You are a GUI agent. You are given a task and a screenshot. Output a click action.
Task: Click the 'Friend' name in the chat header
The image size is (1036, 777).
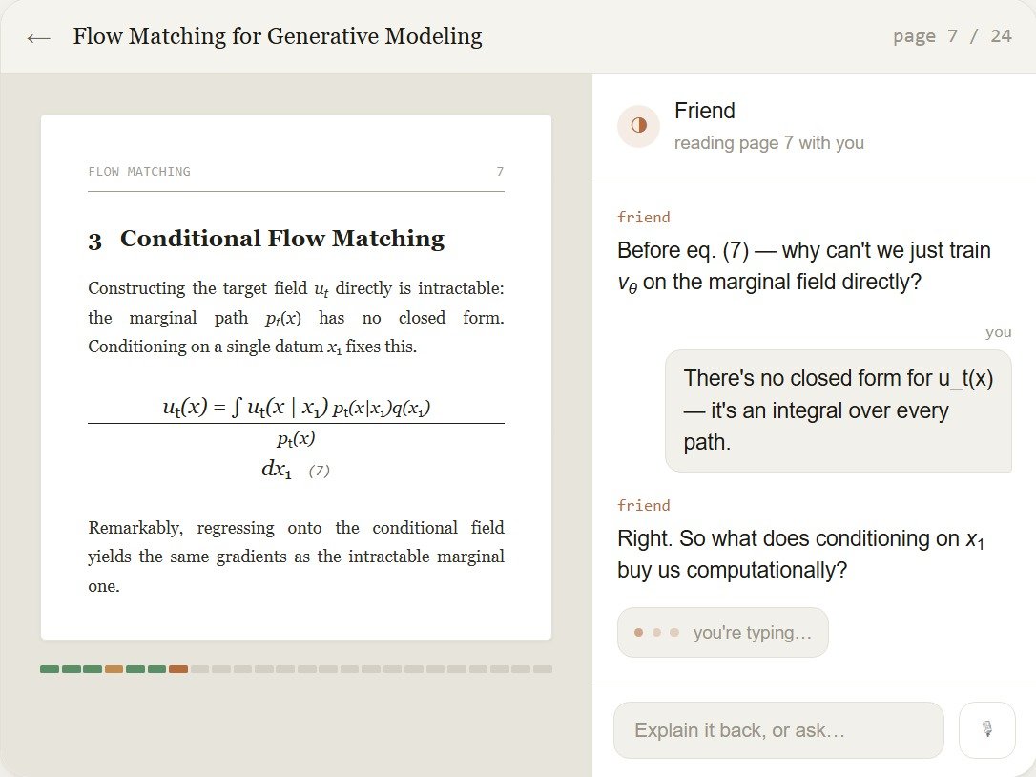704,111
